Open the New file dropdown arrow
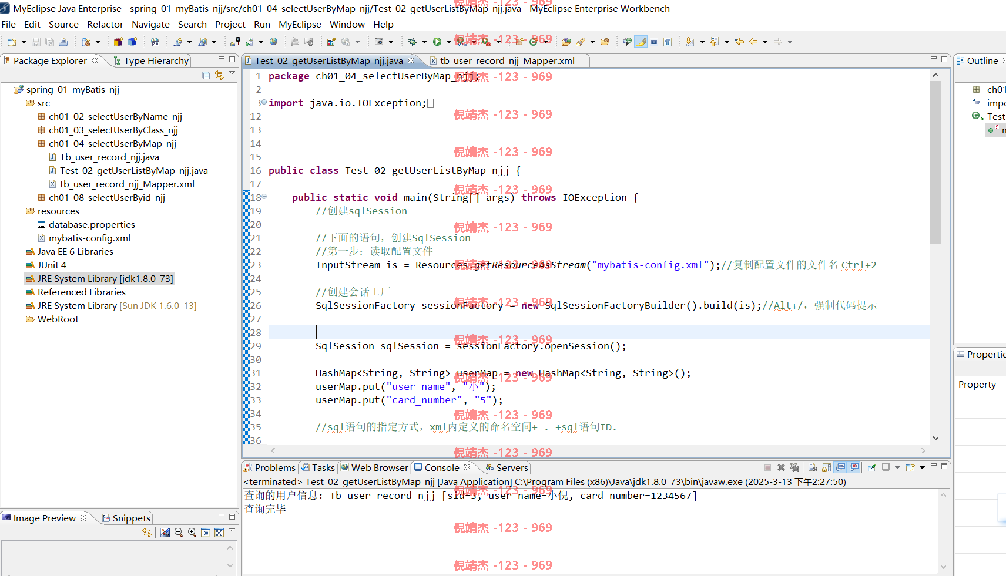This screenshot has width=1006, height=576. 24,42
